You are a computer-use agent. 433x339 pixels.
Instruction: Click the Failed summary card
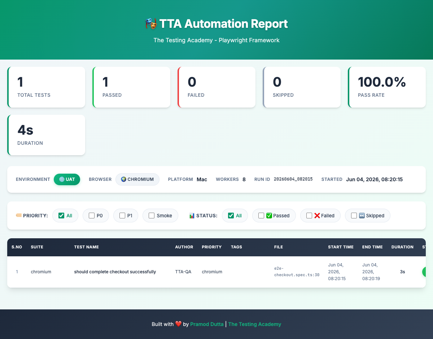[x=216, y=87]
